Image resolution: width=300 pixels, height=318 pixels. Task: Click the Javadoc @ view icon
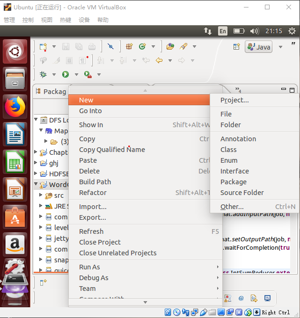241,298
